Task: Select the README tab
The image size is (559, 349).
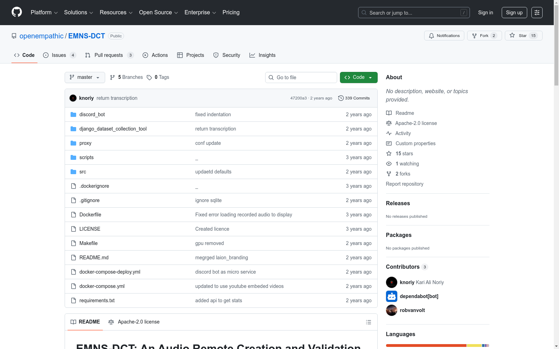Action: 85,322
